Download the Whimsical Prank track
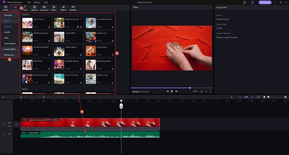This screenshot has width=289, height=155. (x=49, y=83)
